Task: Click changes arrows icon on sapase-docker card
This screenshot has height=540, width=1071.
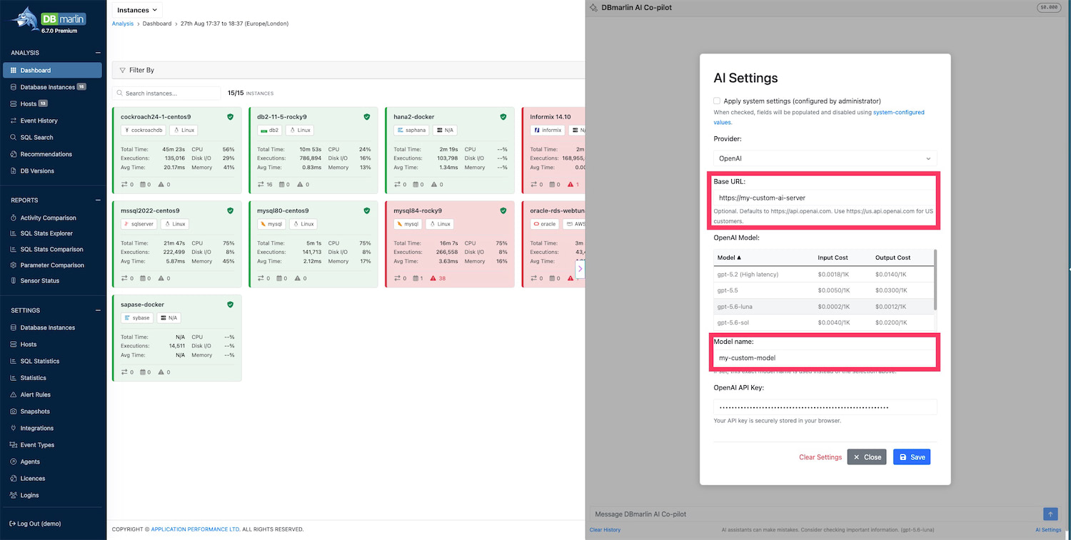Action: coord(124,372)
